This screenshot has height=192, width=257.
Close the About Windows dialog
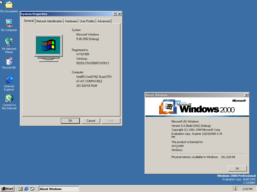coord(246,95)
